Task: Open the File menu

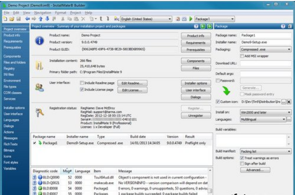Action: (7, 13)
